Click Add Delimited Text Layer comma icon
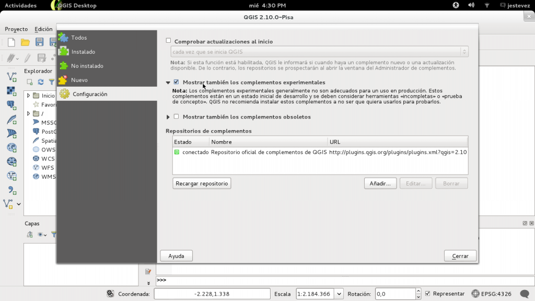The width and height of the screenshot is (535, 301). click(x=11, y=190)
